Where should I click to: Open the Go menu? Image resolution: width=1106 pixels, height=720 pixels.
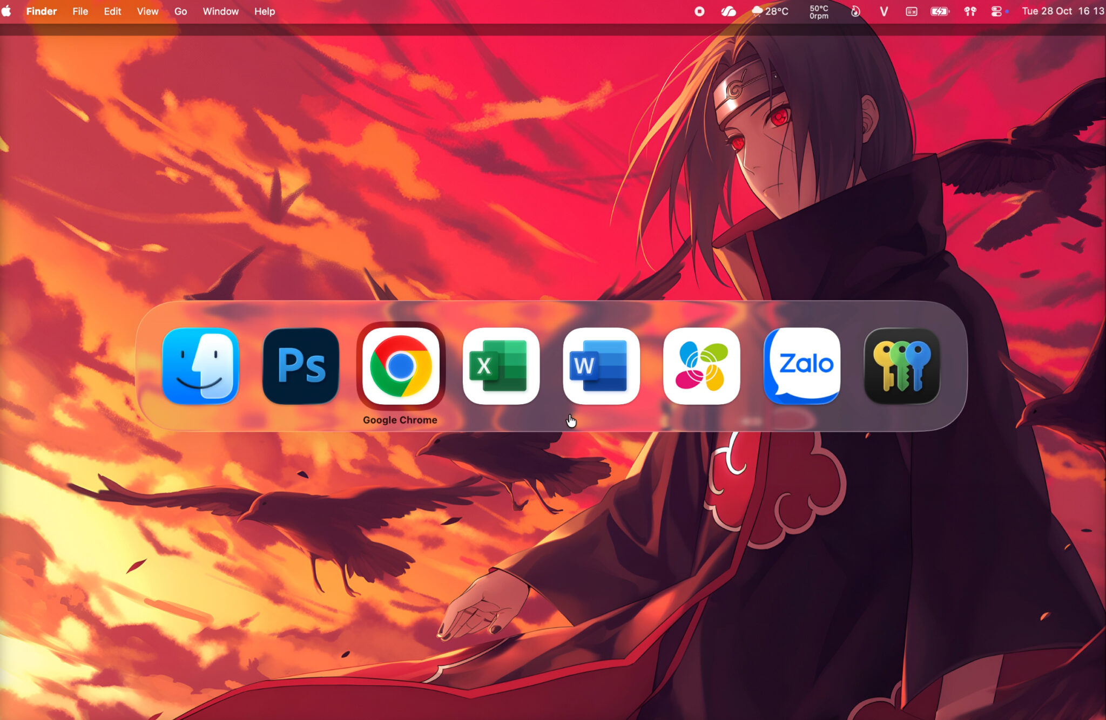click(x=180, y=11)
